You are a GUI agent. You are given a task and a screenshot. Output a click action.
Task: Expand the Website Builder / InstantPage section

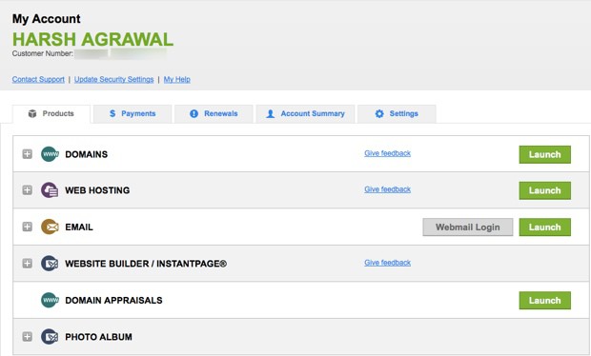point(27,263)
